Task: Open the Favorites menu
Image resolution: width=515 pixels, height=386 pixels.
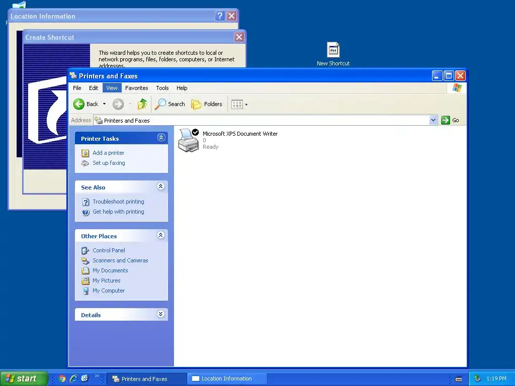Action: (137, 88)
